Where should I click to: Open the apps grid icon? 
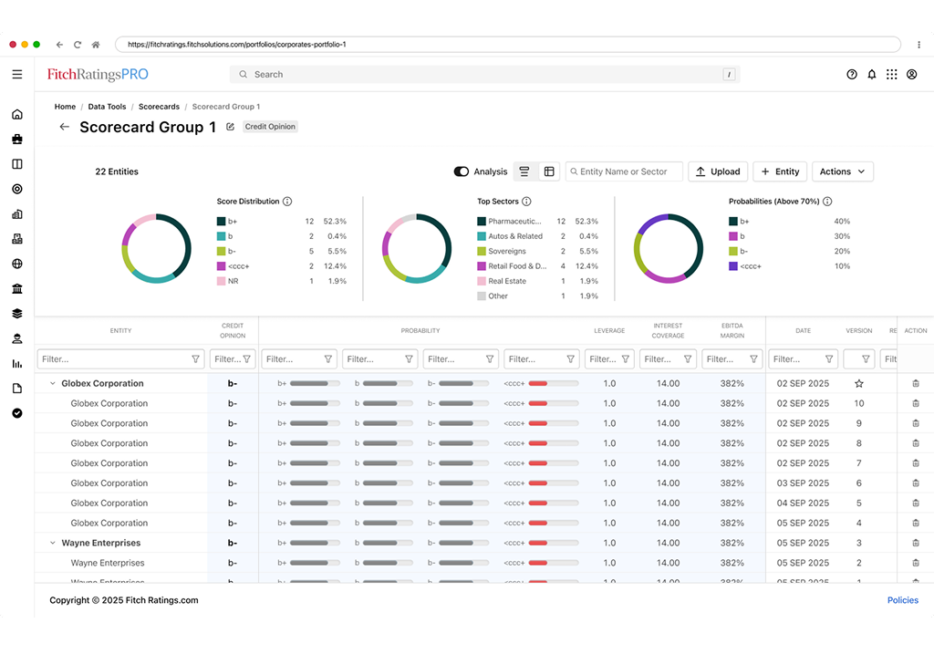[892, 75]
